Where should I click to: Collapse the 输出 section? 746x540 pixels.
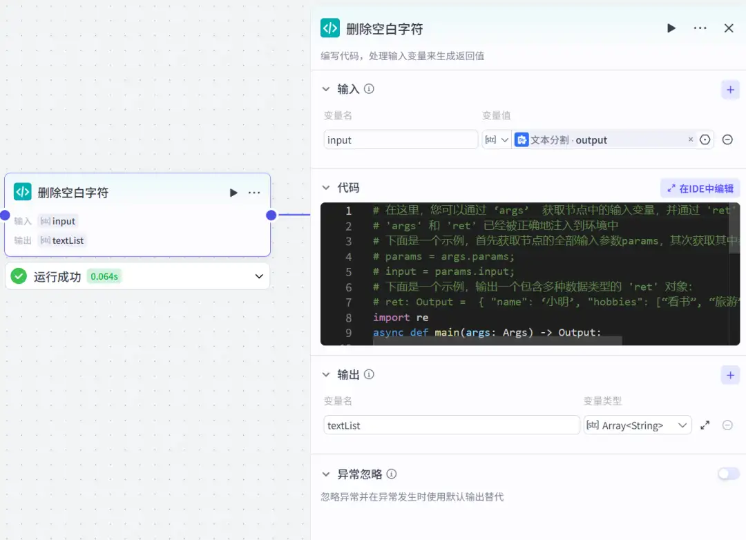326,375
